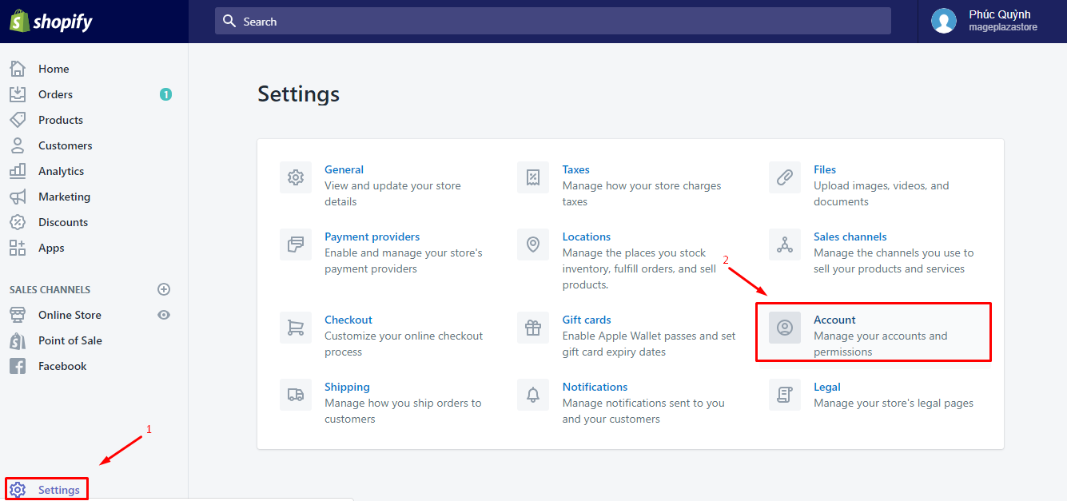Click the Taxes receipt icon
The width and height of the screenshot is (1067, 501).
(533, 177)
